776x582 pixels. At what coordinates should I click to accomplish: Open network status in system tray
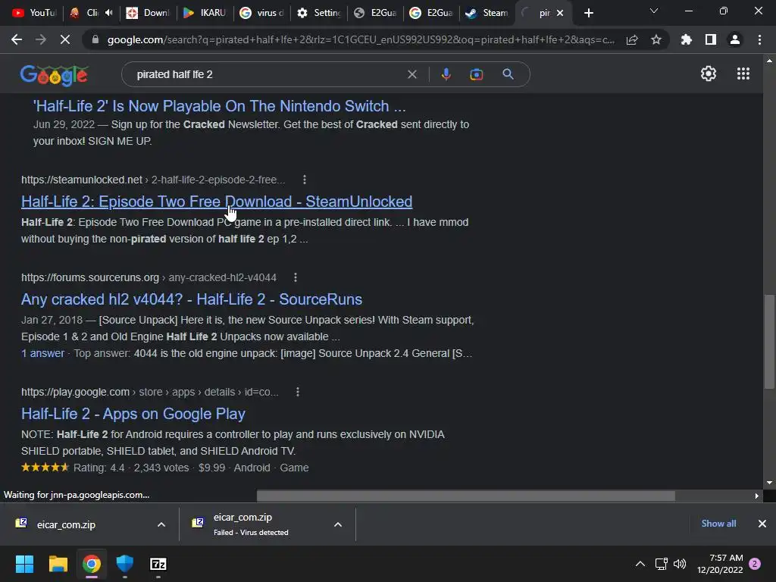tap(661, 564)
